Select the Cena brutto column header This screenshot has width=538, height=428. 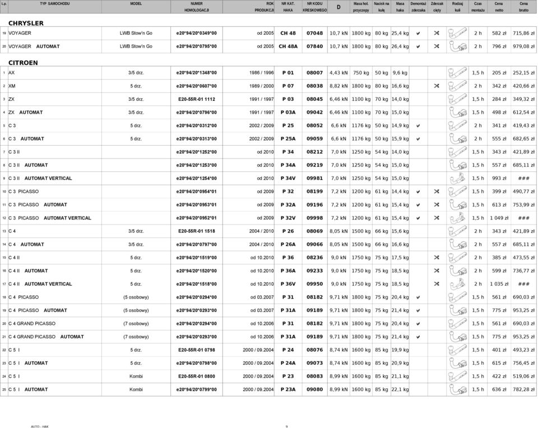[x=523, y=7]
